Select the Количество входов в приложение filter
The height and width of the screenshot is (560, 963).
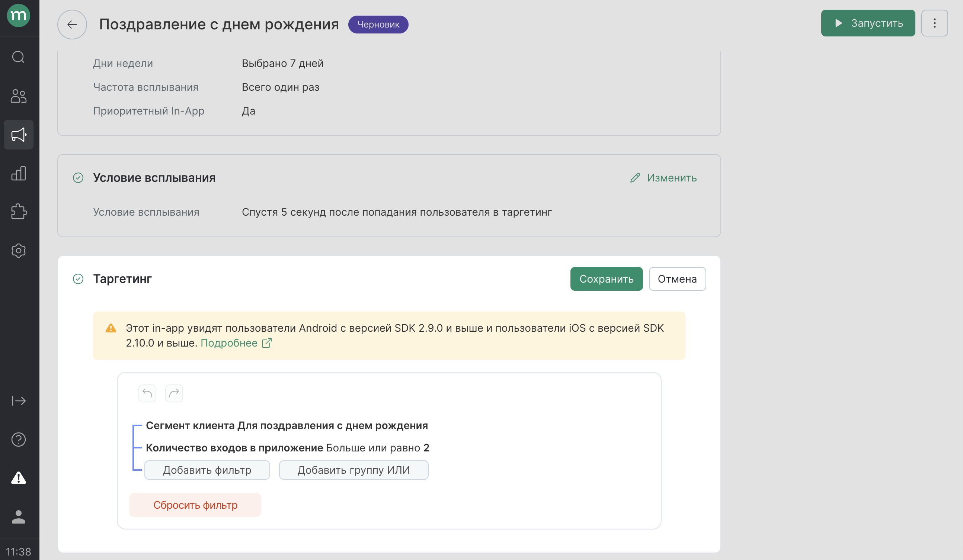(287, 448)
